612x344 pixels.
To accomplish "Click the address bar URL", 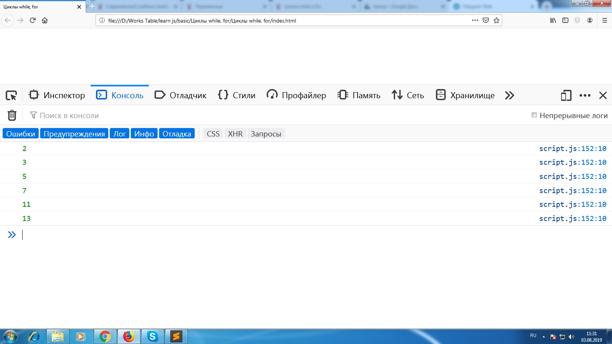I will point(202,21).
